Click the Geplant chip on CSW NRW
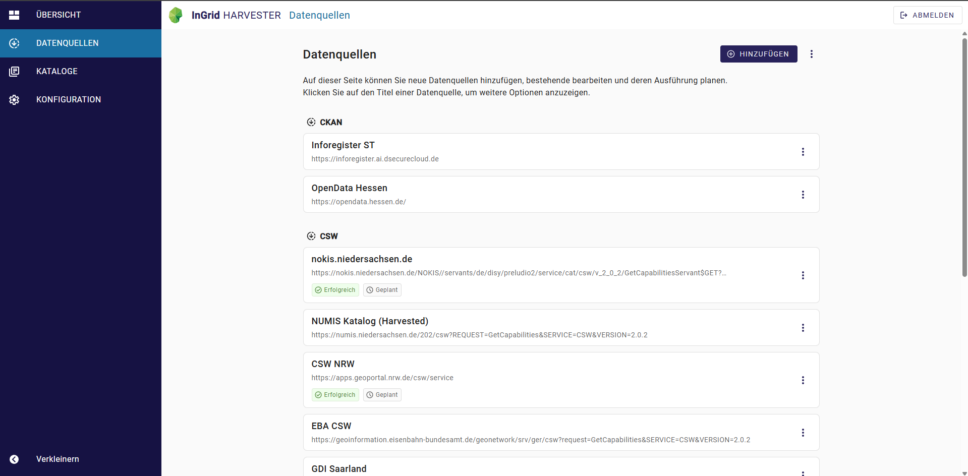Image resolution: width=968 pixels, height=476 pixels. pos(382,395)
